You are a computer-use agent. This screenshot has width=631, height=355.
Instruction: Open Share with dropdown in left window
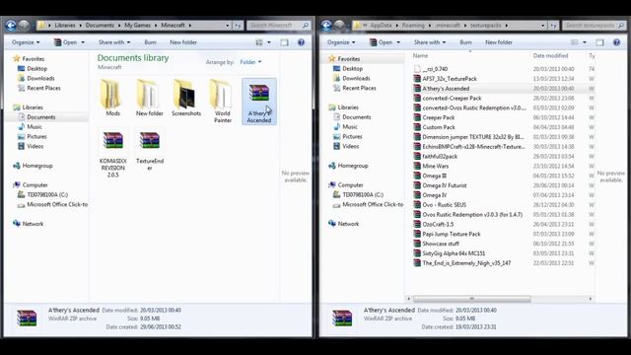[114, 42]
